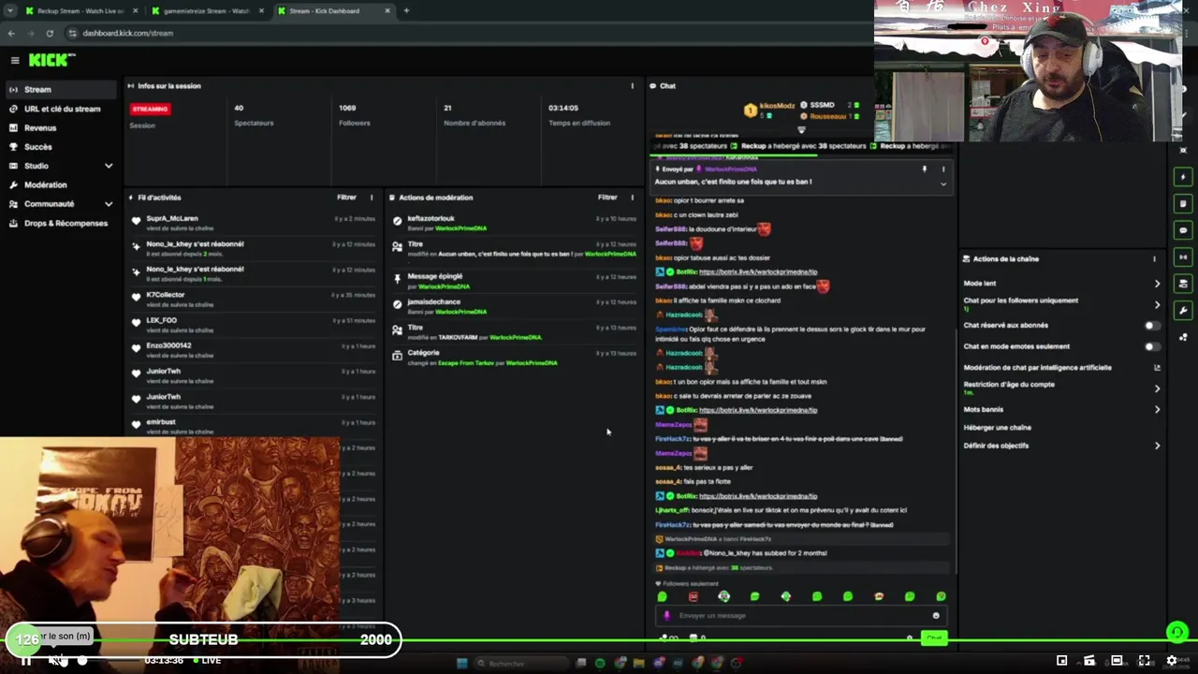Open a new browser tab
The image size is (1198, 674).
tap(406, 10)
